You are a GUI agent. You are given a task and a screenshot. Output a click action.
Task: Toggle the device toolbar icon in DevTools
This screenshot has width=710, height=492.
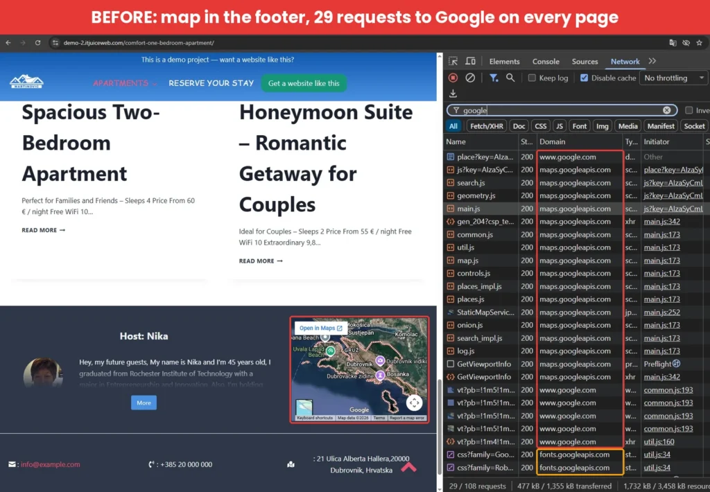[x=471, y=61]
